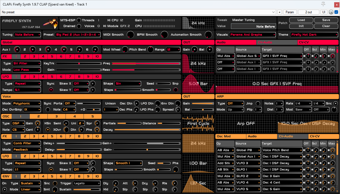Image resolution: width=340 pixels, height=194 pixels.
Task: Select Voice LFO tab 6
Action: 61,156
